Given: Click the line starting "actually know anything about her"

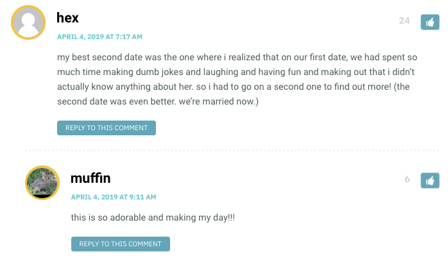Looking at the screenshot, I should click(234, 87).
